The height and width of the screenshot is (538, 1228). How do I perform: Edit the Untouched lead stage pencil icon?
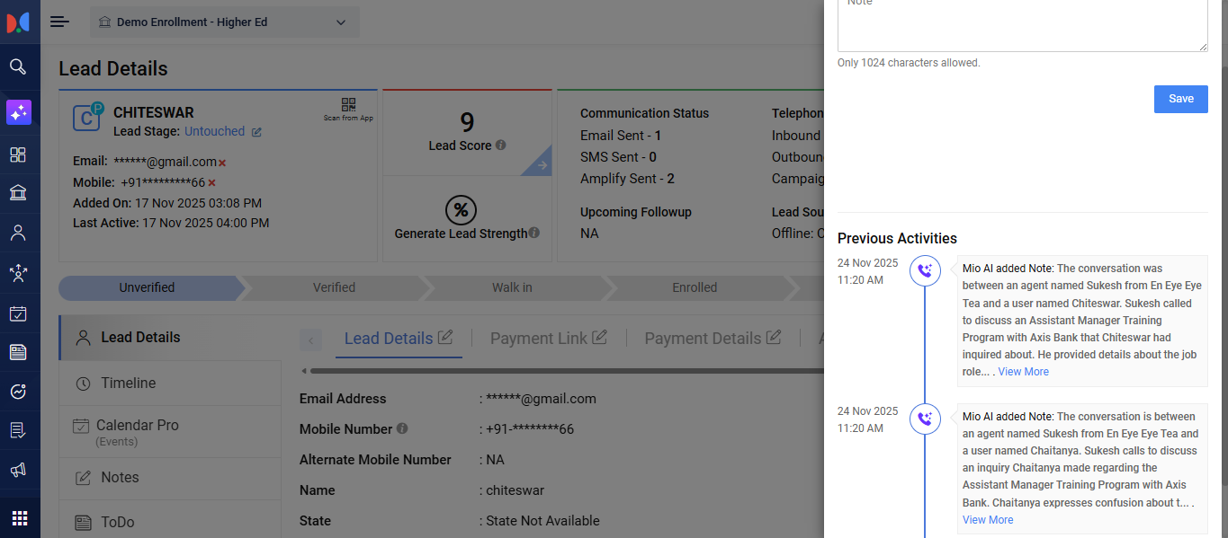click(256, 132)
